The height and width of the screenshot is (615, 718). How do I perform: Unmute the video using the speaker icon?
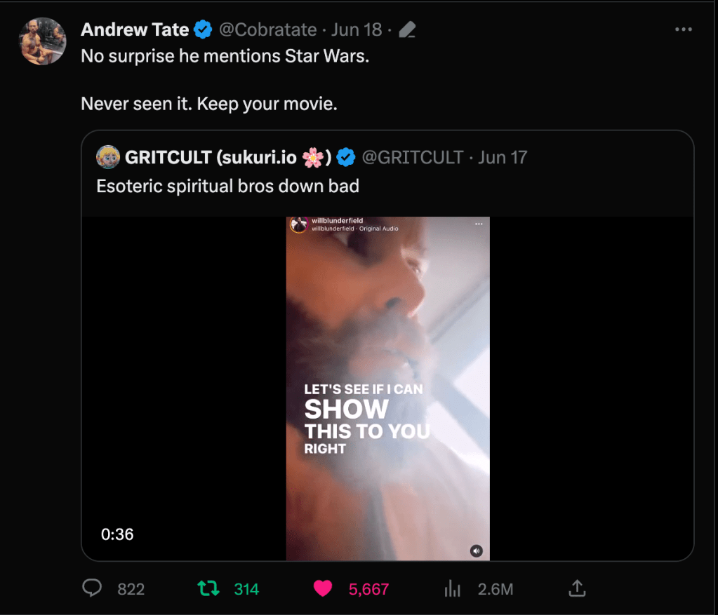click(x=477, y=550)
